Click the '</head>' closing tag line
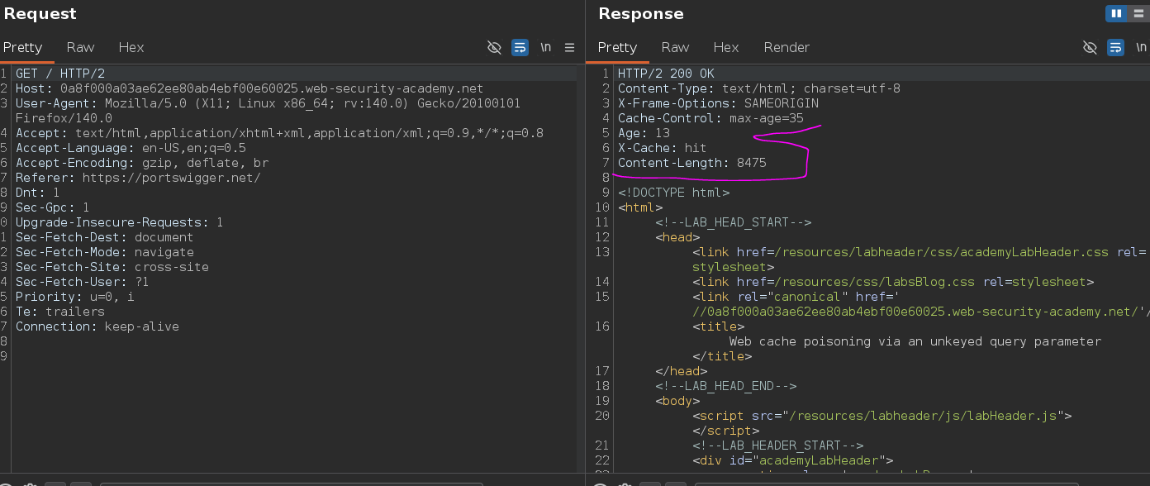The width and height of the screenshot is (1150, 486). click(681, 371)
